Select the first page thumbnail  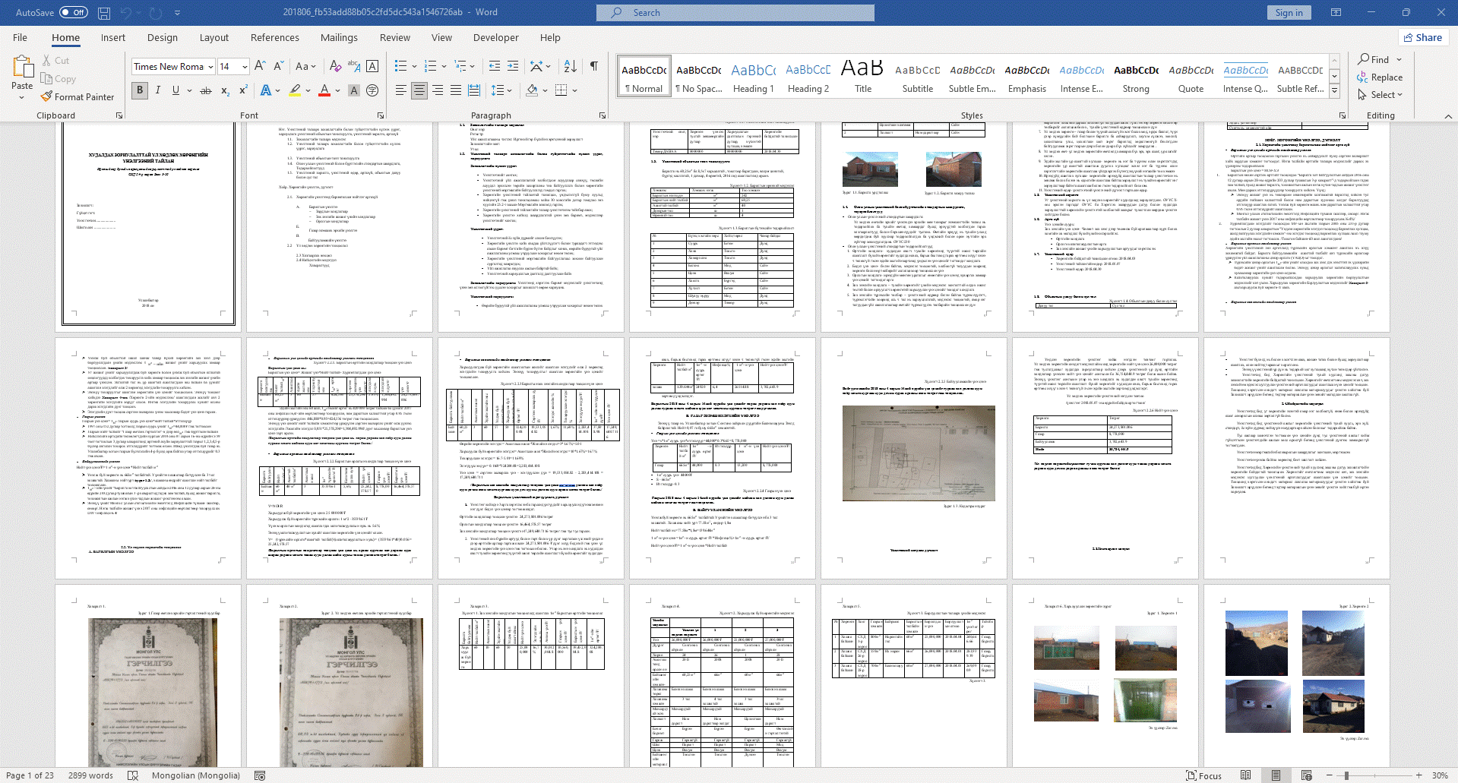(x=148, y=226)
